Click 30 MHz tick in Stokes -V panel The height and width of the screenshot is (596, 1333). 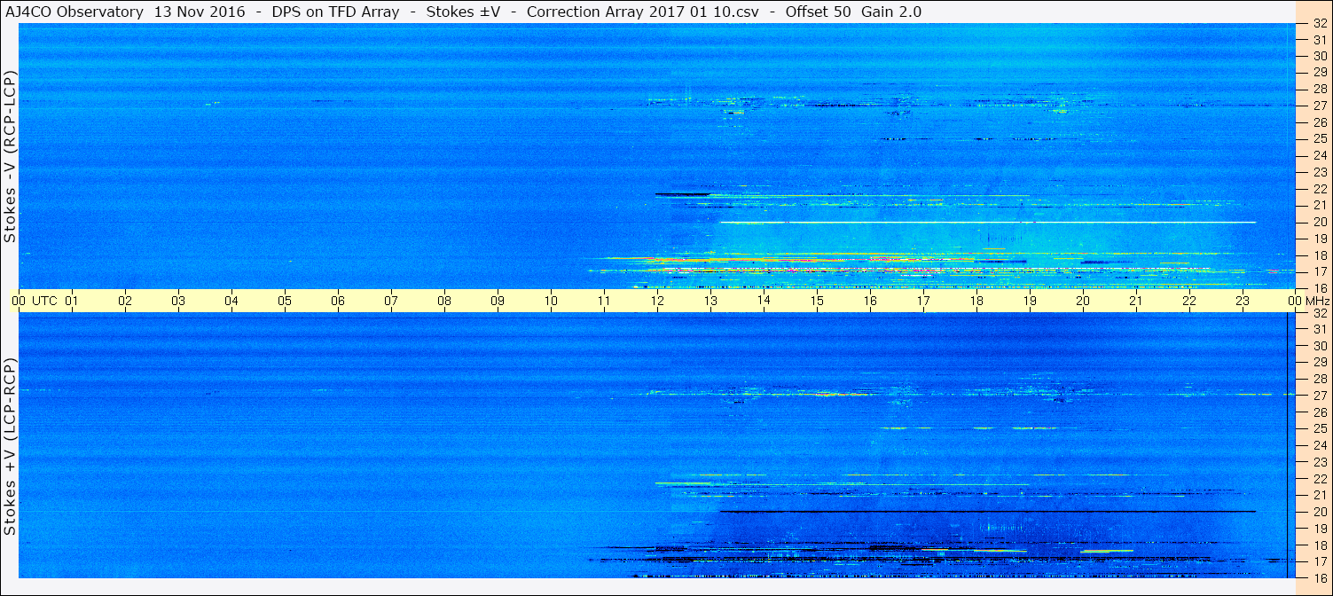[x=1320, y=56]
